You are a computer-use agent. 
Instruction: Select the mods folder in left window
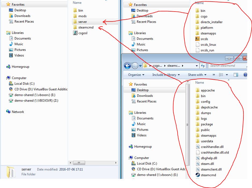(80, 16)
